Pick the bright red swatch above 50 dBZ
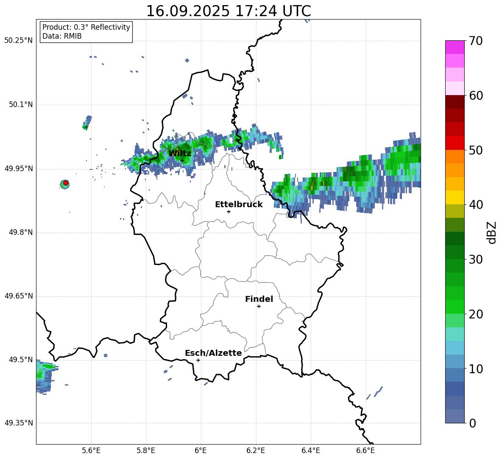 pyautogui.click(x=455, y=143)
